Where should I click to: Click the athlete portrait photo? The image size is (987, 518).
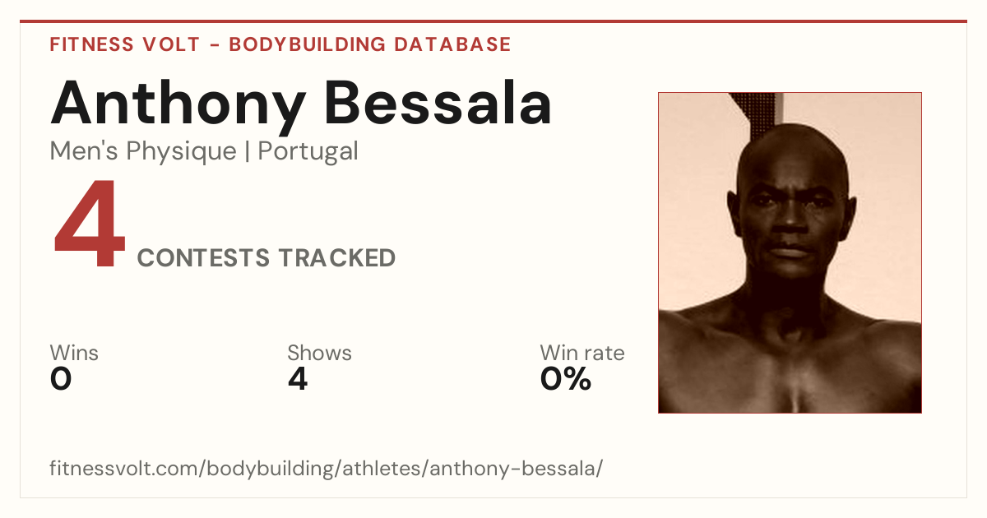click(790, 252)
